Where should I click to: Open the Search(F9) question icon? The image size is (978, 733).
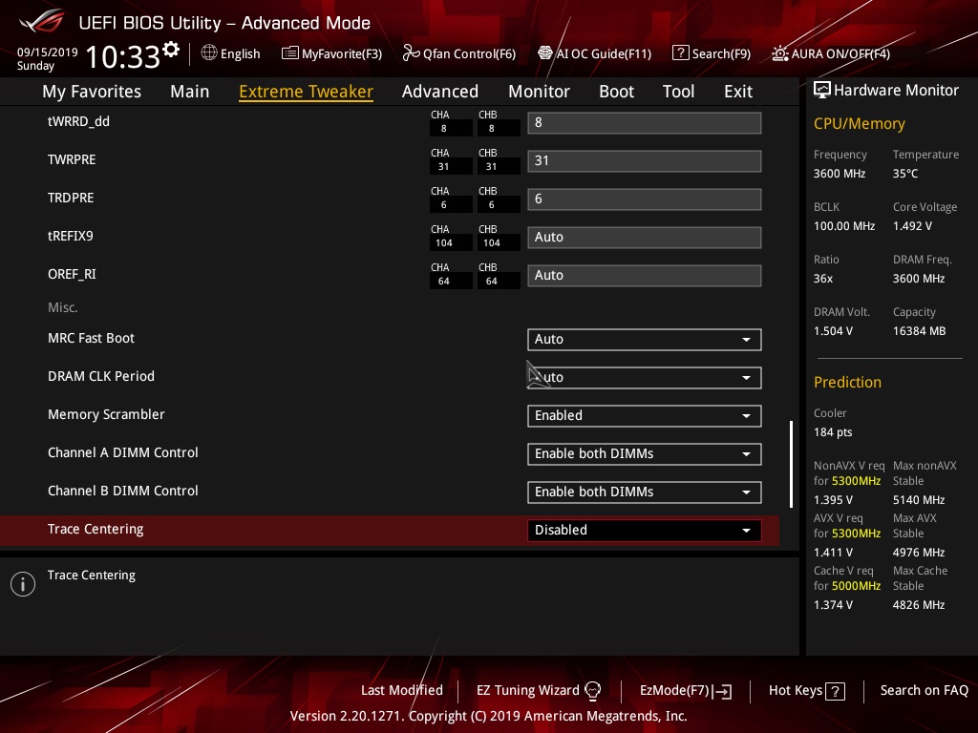coord(680,53)
